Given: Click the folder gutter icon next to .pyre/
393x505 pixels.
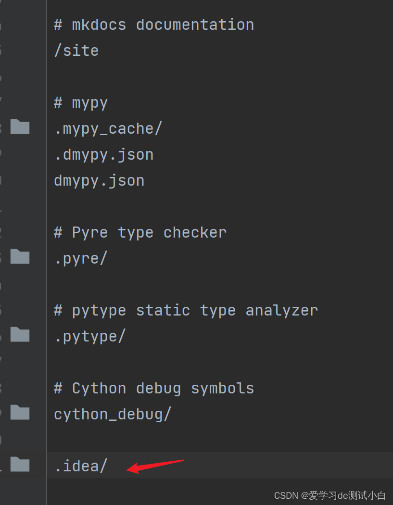Looking at the screenshot, I should (20, 257).
